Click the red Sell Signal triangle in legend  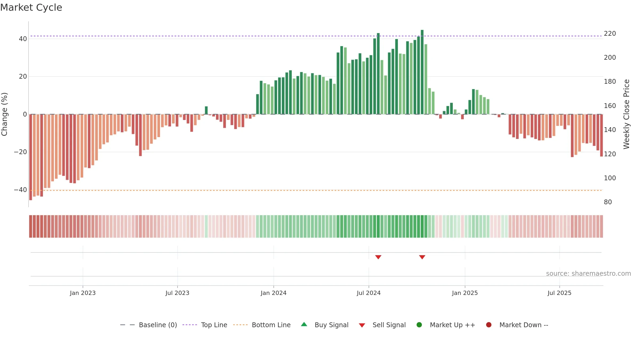(362, 325)
